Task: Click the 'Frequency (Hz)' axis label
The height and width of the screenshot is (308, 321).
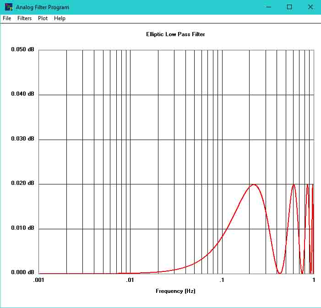Action: (175, 291)
